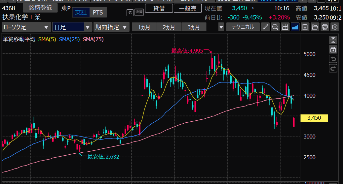Click the 高値 3,465 value
The height and width of the screenshot is (184, 343).
pyautogui.click(x=321, y=8)
